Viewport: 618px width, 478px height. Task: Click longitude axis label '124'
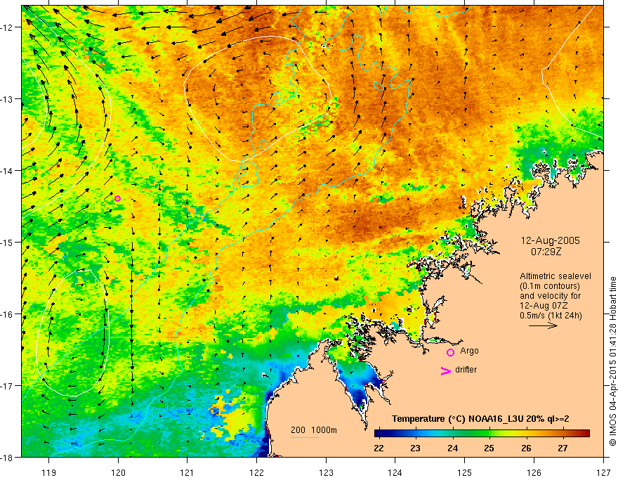395,472
